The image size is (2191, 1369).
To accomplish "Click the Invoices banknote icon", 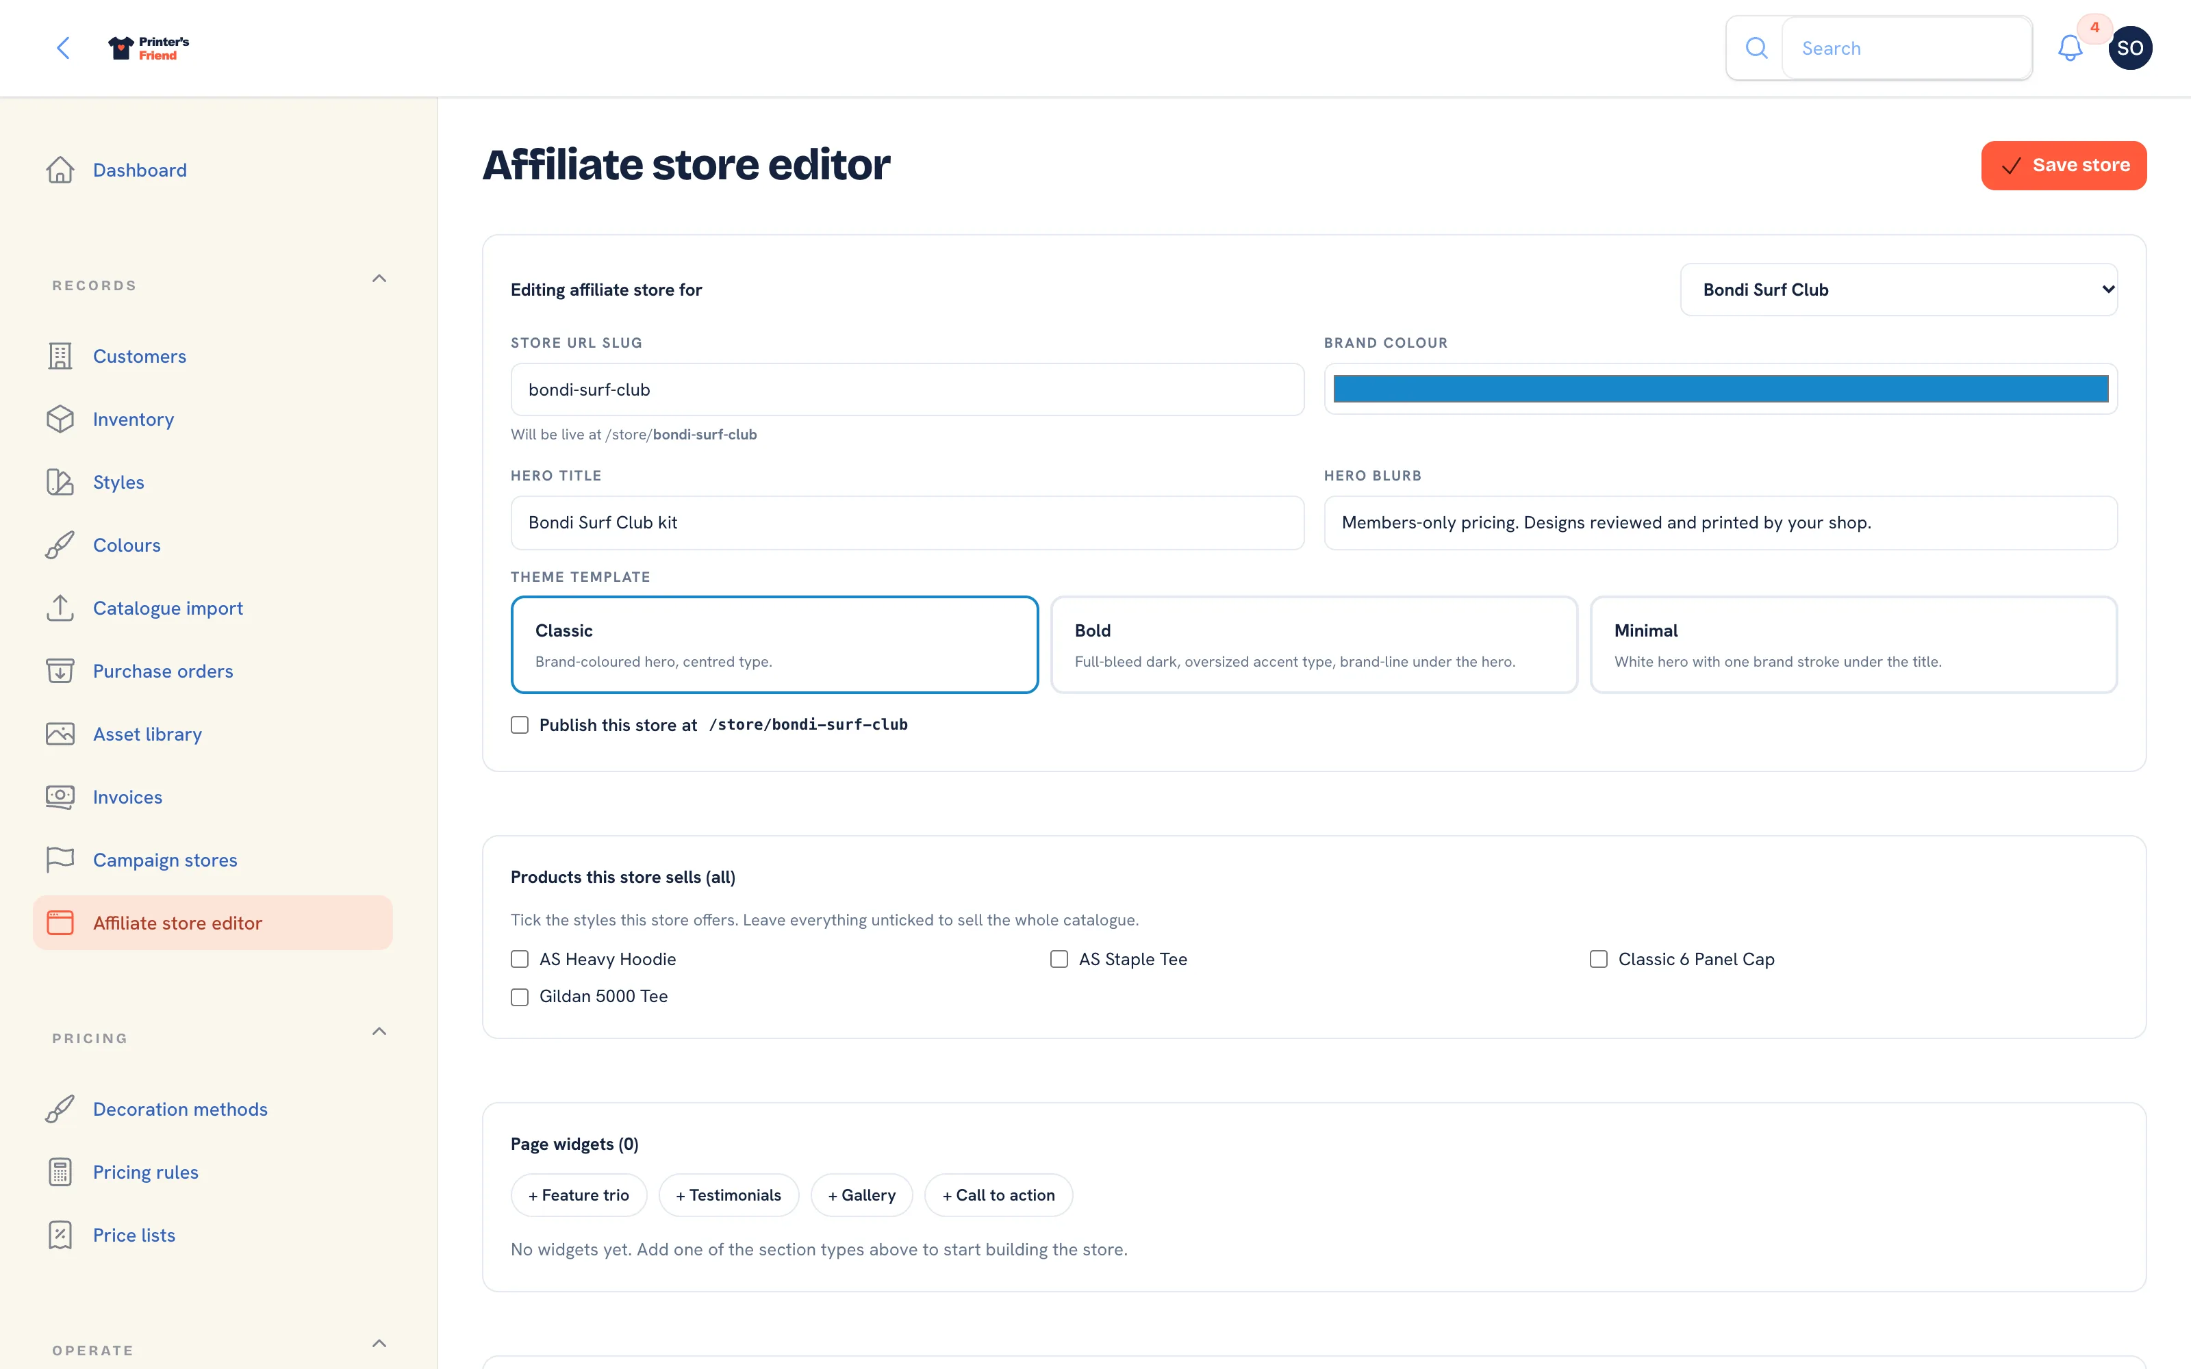I will [61, 797].
